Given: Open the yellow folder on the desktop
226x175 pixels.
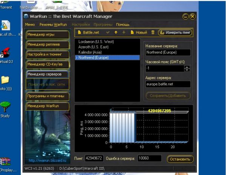Looking at the screenshot, I should pos(5,80).
